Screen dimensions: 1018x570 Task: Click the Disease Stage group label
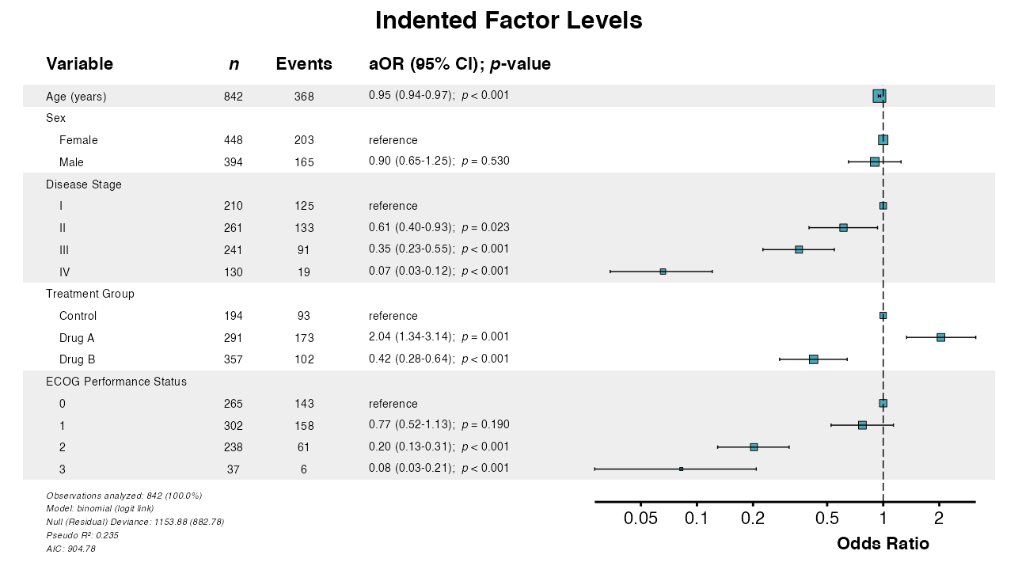[x=84, y=184]
